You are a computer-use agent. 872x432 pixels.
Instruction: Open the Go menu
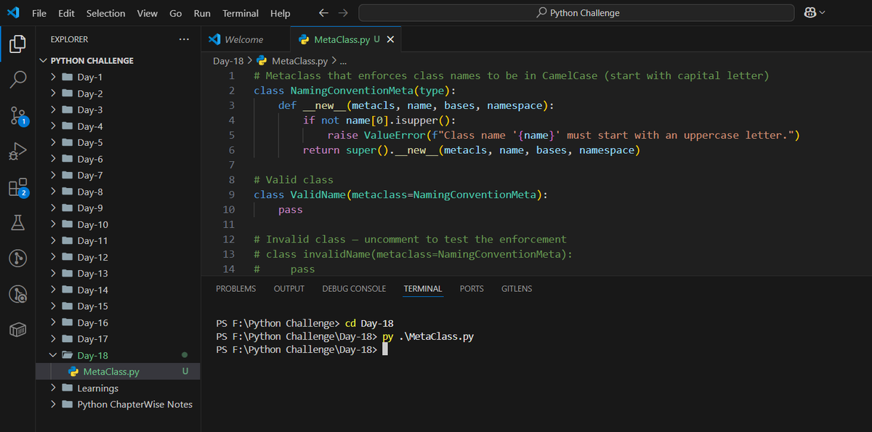coord(176,13)
